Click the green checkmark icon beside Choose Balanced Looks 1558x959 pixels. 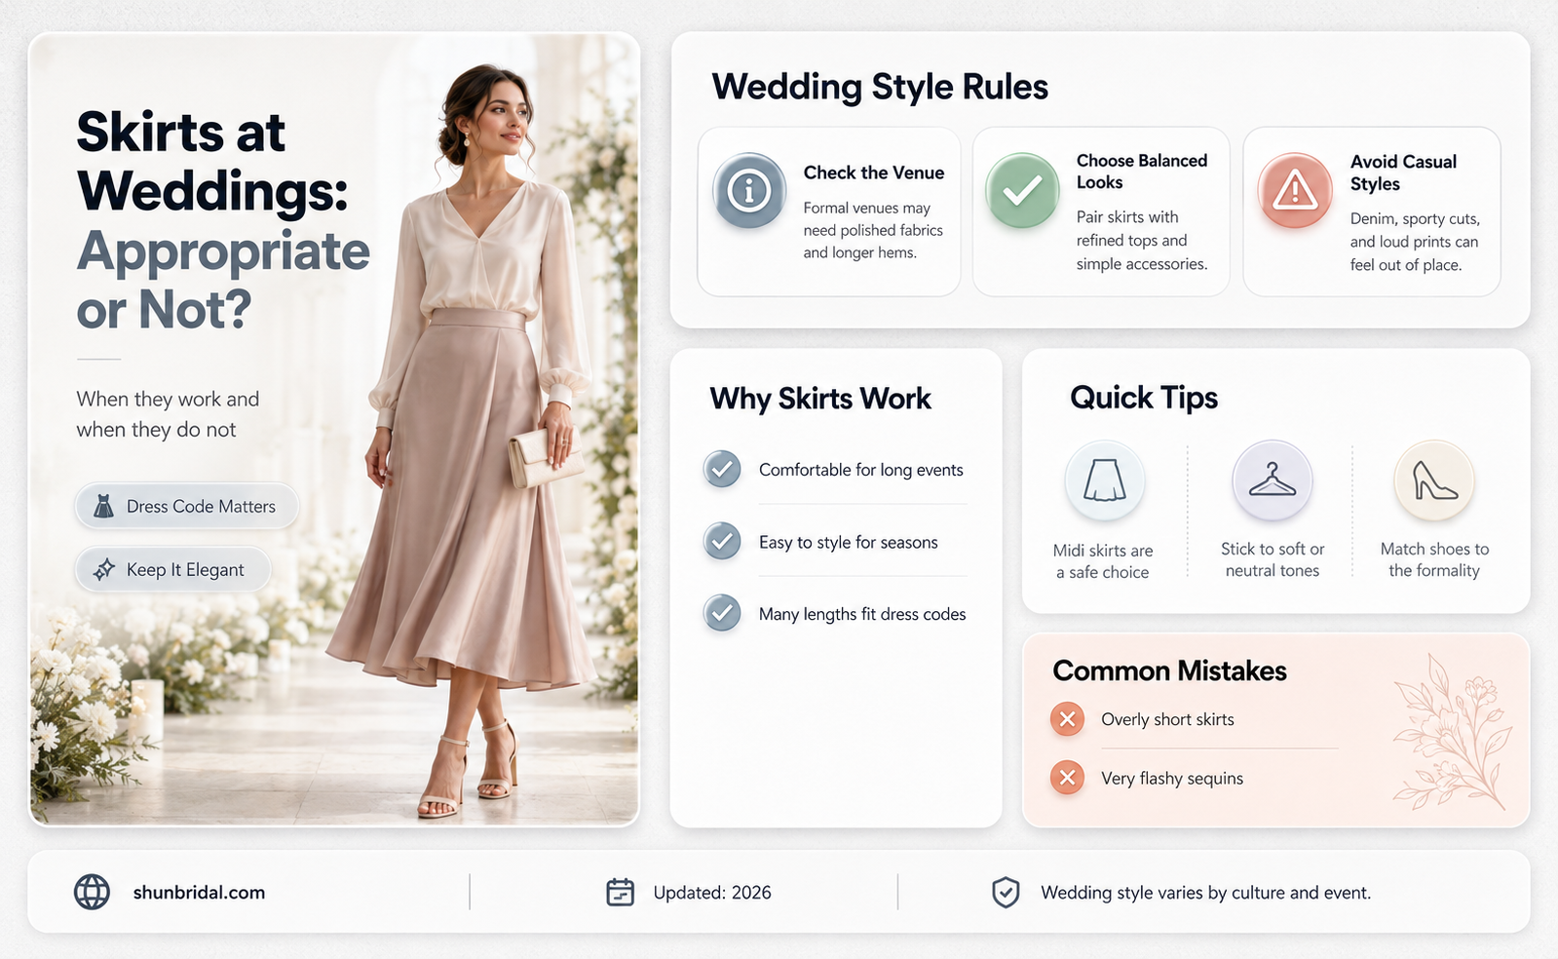(x=1022, y=191)
